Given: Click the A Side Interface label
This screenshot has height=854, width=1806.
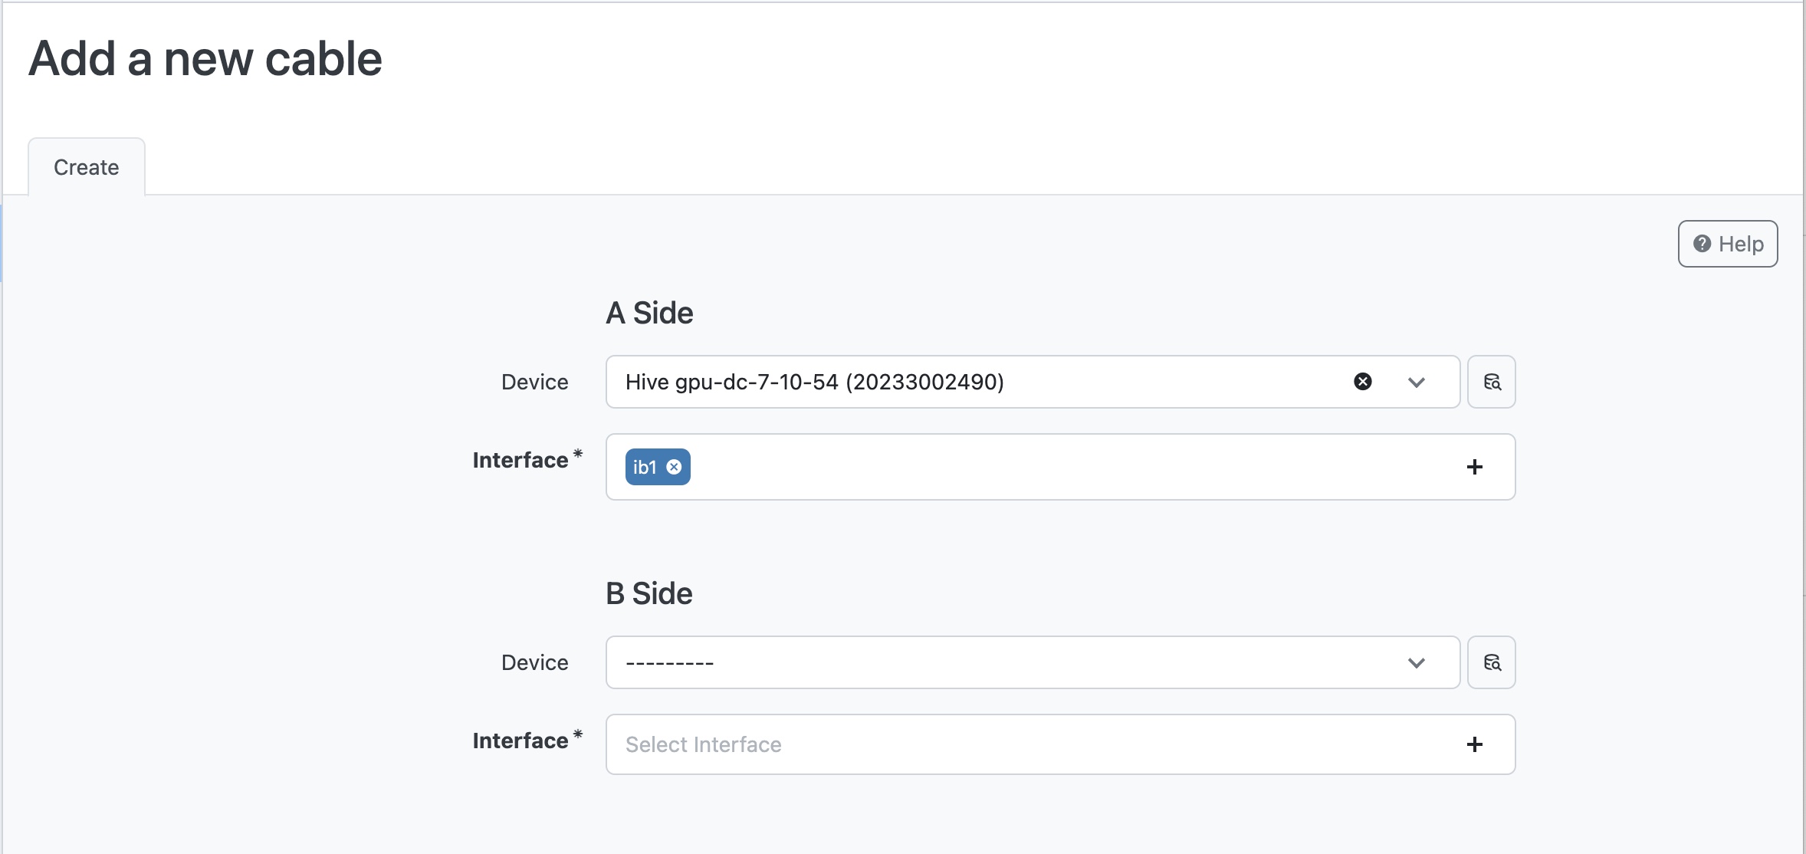Looking at the screenshot, I should click(520, 460).
